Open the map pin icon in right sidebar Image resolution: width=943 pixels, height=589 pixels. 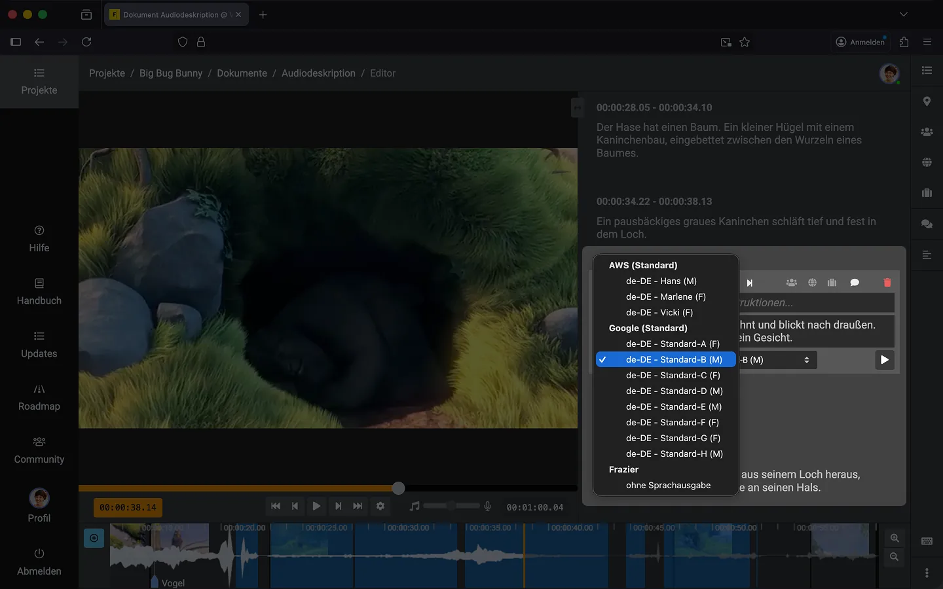927,101
